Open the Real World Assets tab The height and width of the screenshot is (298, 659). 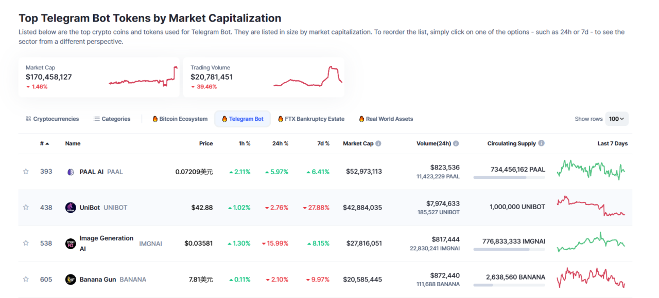tap(386, 119)
